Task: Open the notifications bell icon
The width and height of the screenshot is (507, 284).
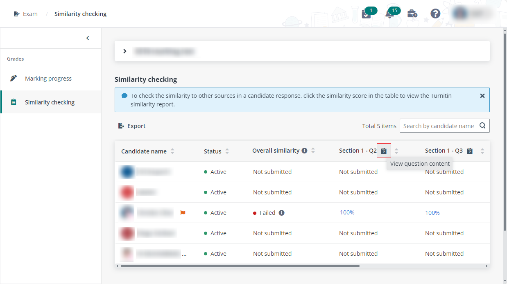Action: [x=389, y=14]
